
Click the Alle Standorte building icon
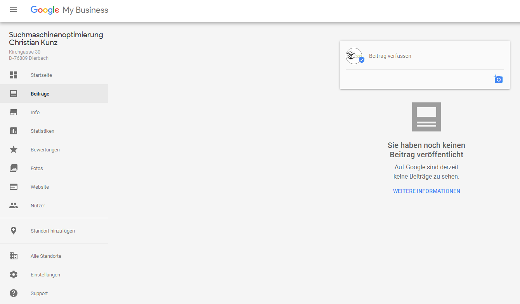[14, 256]
